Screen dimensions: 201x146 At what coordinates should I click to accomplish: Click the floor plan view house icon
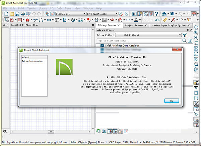tap(164, 14)
